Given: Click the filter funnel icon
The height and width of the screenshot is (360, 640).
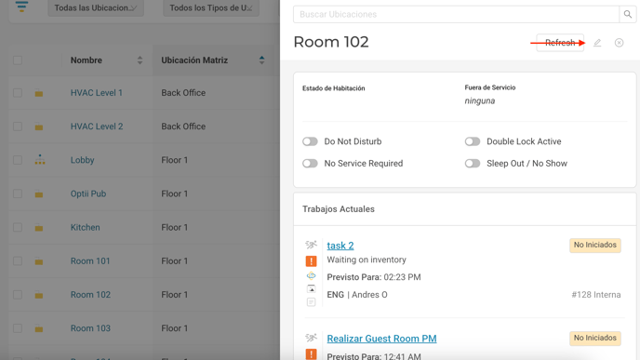Looking at the screenshot, I should [x=21, y=7].
